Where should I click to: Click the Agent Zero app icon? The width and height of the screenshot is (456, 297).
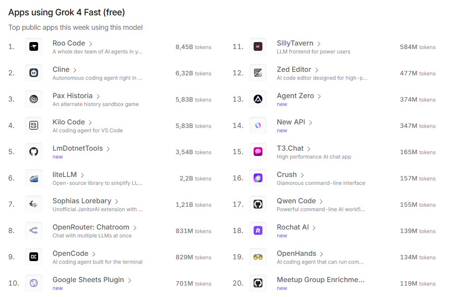coord(258,99)
